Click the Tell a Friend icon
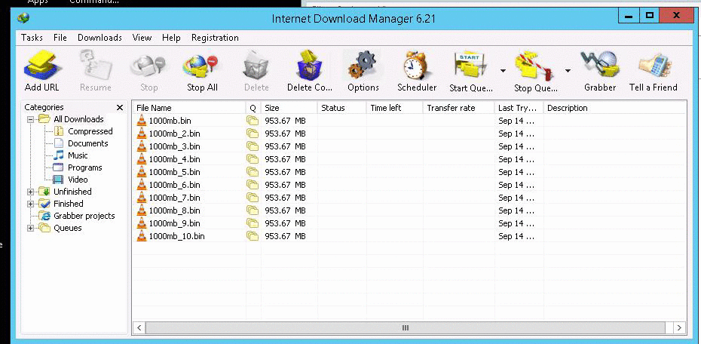 654,66
